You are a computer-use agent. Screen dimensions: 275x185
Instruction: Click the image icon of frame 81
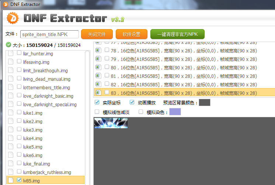tap(98, 76)
